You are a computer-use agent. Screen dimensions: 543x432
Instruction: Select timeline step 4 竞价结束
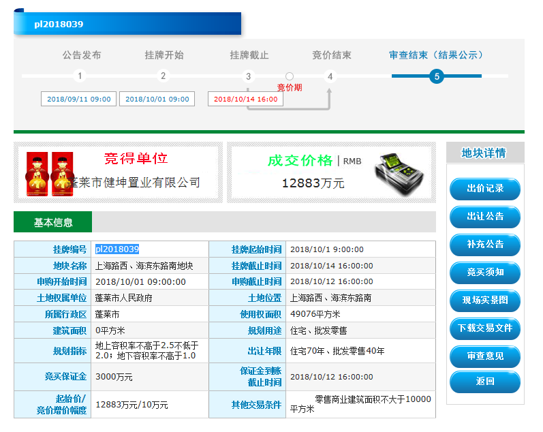pyautogui.click(x=330, y=76)
